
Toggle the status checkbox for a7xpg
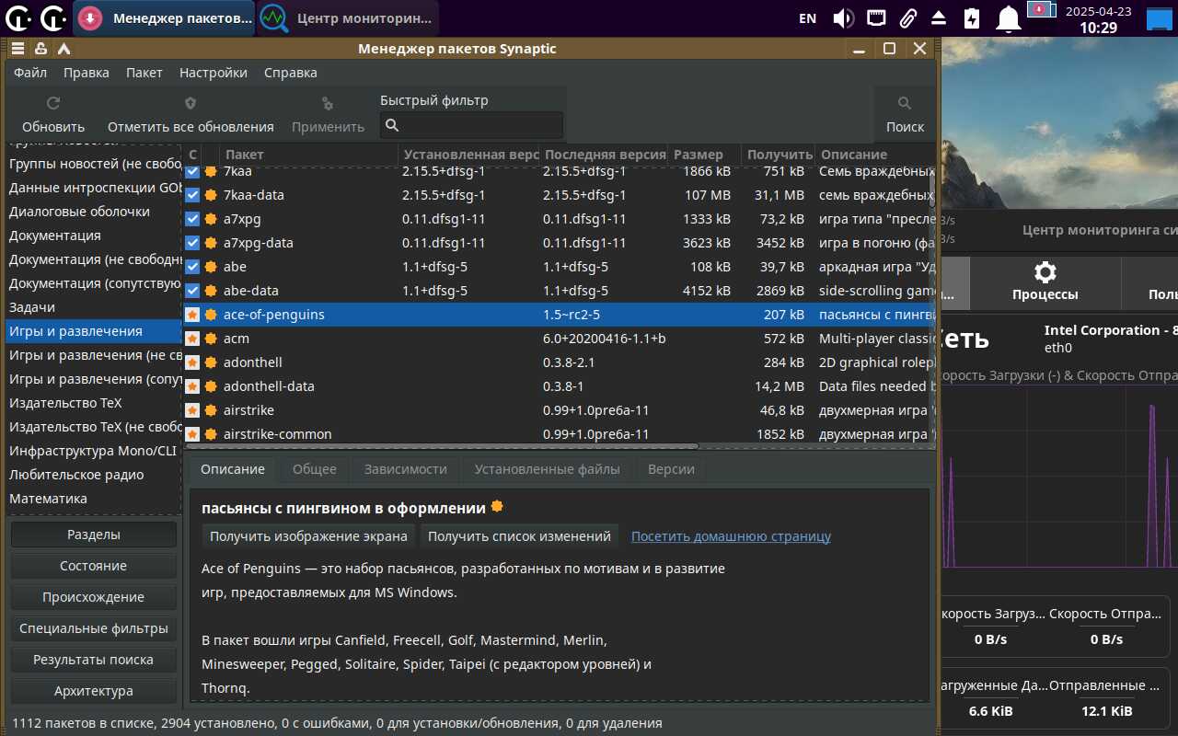click(x=192, y=219)
